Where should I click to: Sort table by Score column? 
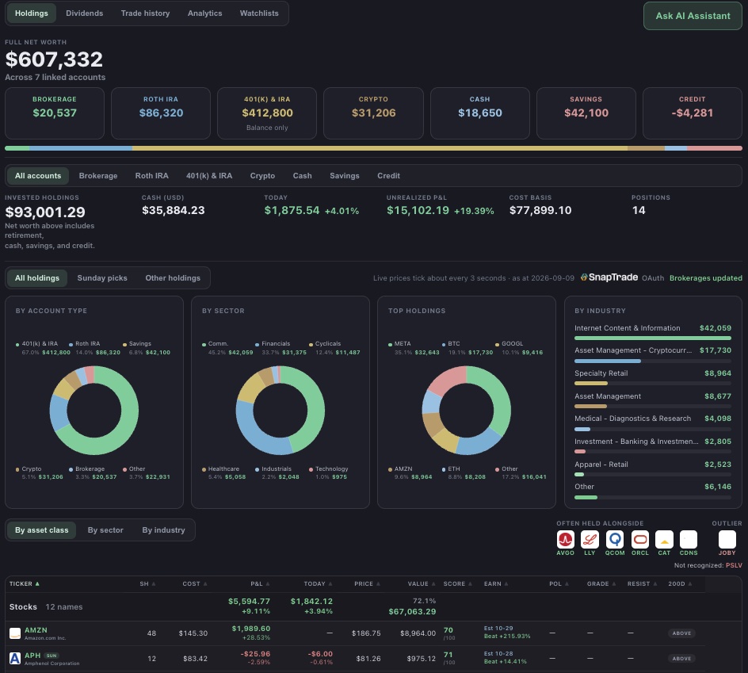click(x=457, y=583)
